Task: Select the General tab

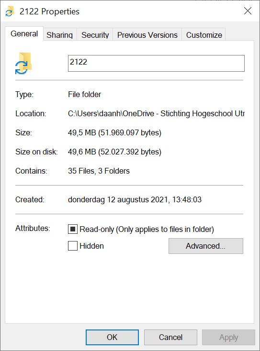Action: [24, 34]
